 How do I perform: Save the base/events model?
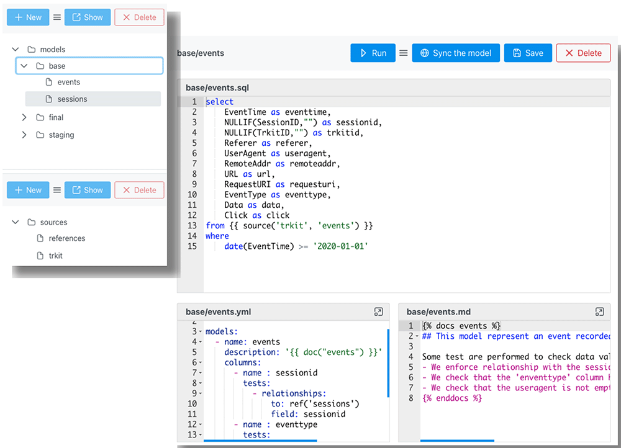point(527,53)
